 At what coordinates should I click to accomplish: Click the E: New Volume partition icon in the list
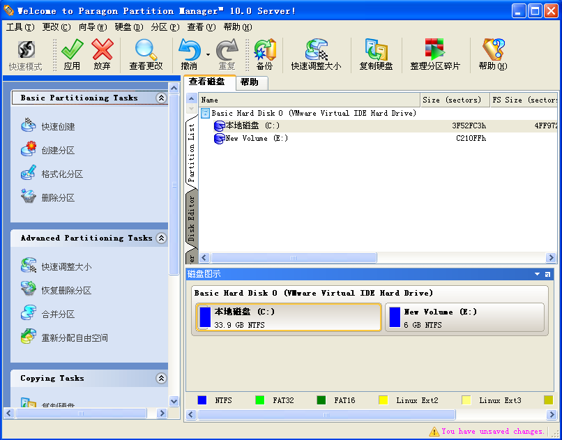pyautogui.click(x=219, y=139)
